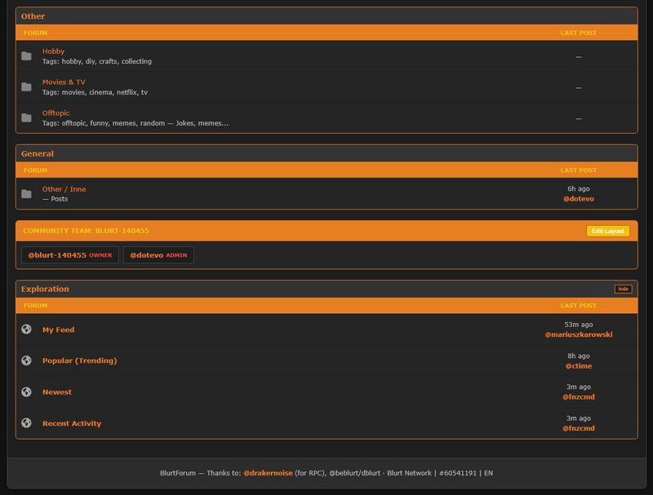This screenshot has width=653, height=495.
Task: Click the folder icon beside Movies & TV
Action: tap(26, 86)
